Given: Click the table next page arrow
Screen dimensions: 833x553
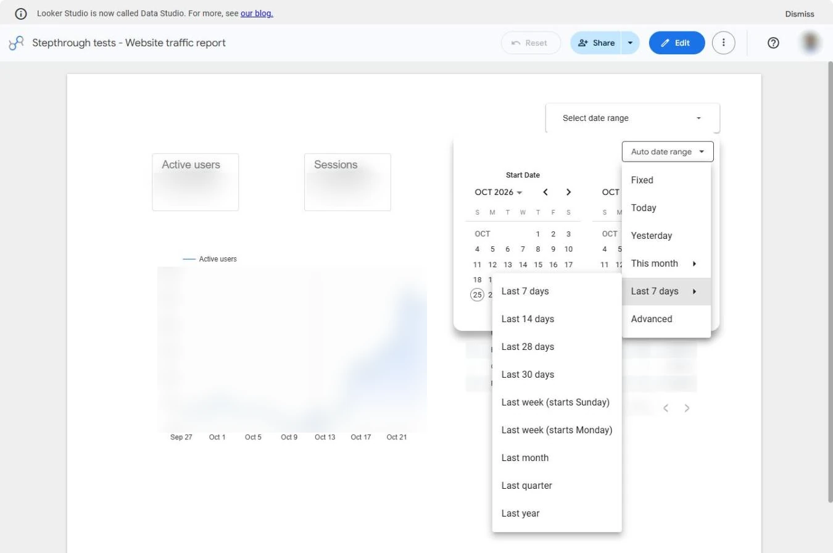Looking at the screenshot, I should [687, 408].
